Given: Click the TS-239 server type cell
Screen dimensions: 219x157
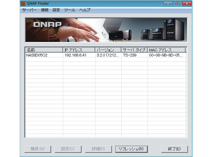Looking at the screenshot, I should (x=130, y=55).
